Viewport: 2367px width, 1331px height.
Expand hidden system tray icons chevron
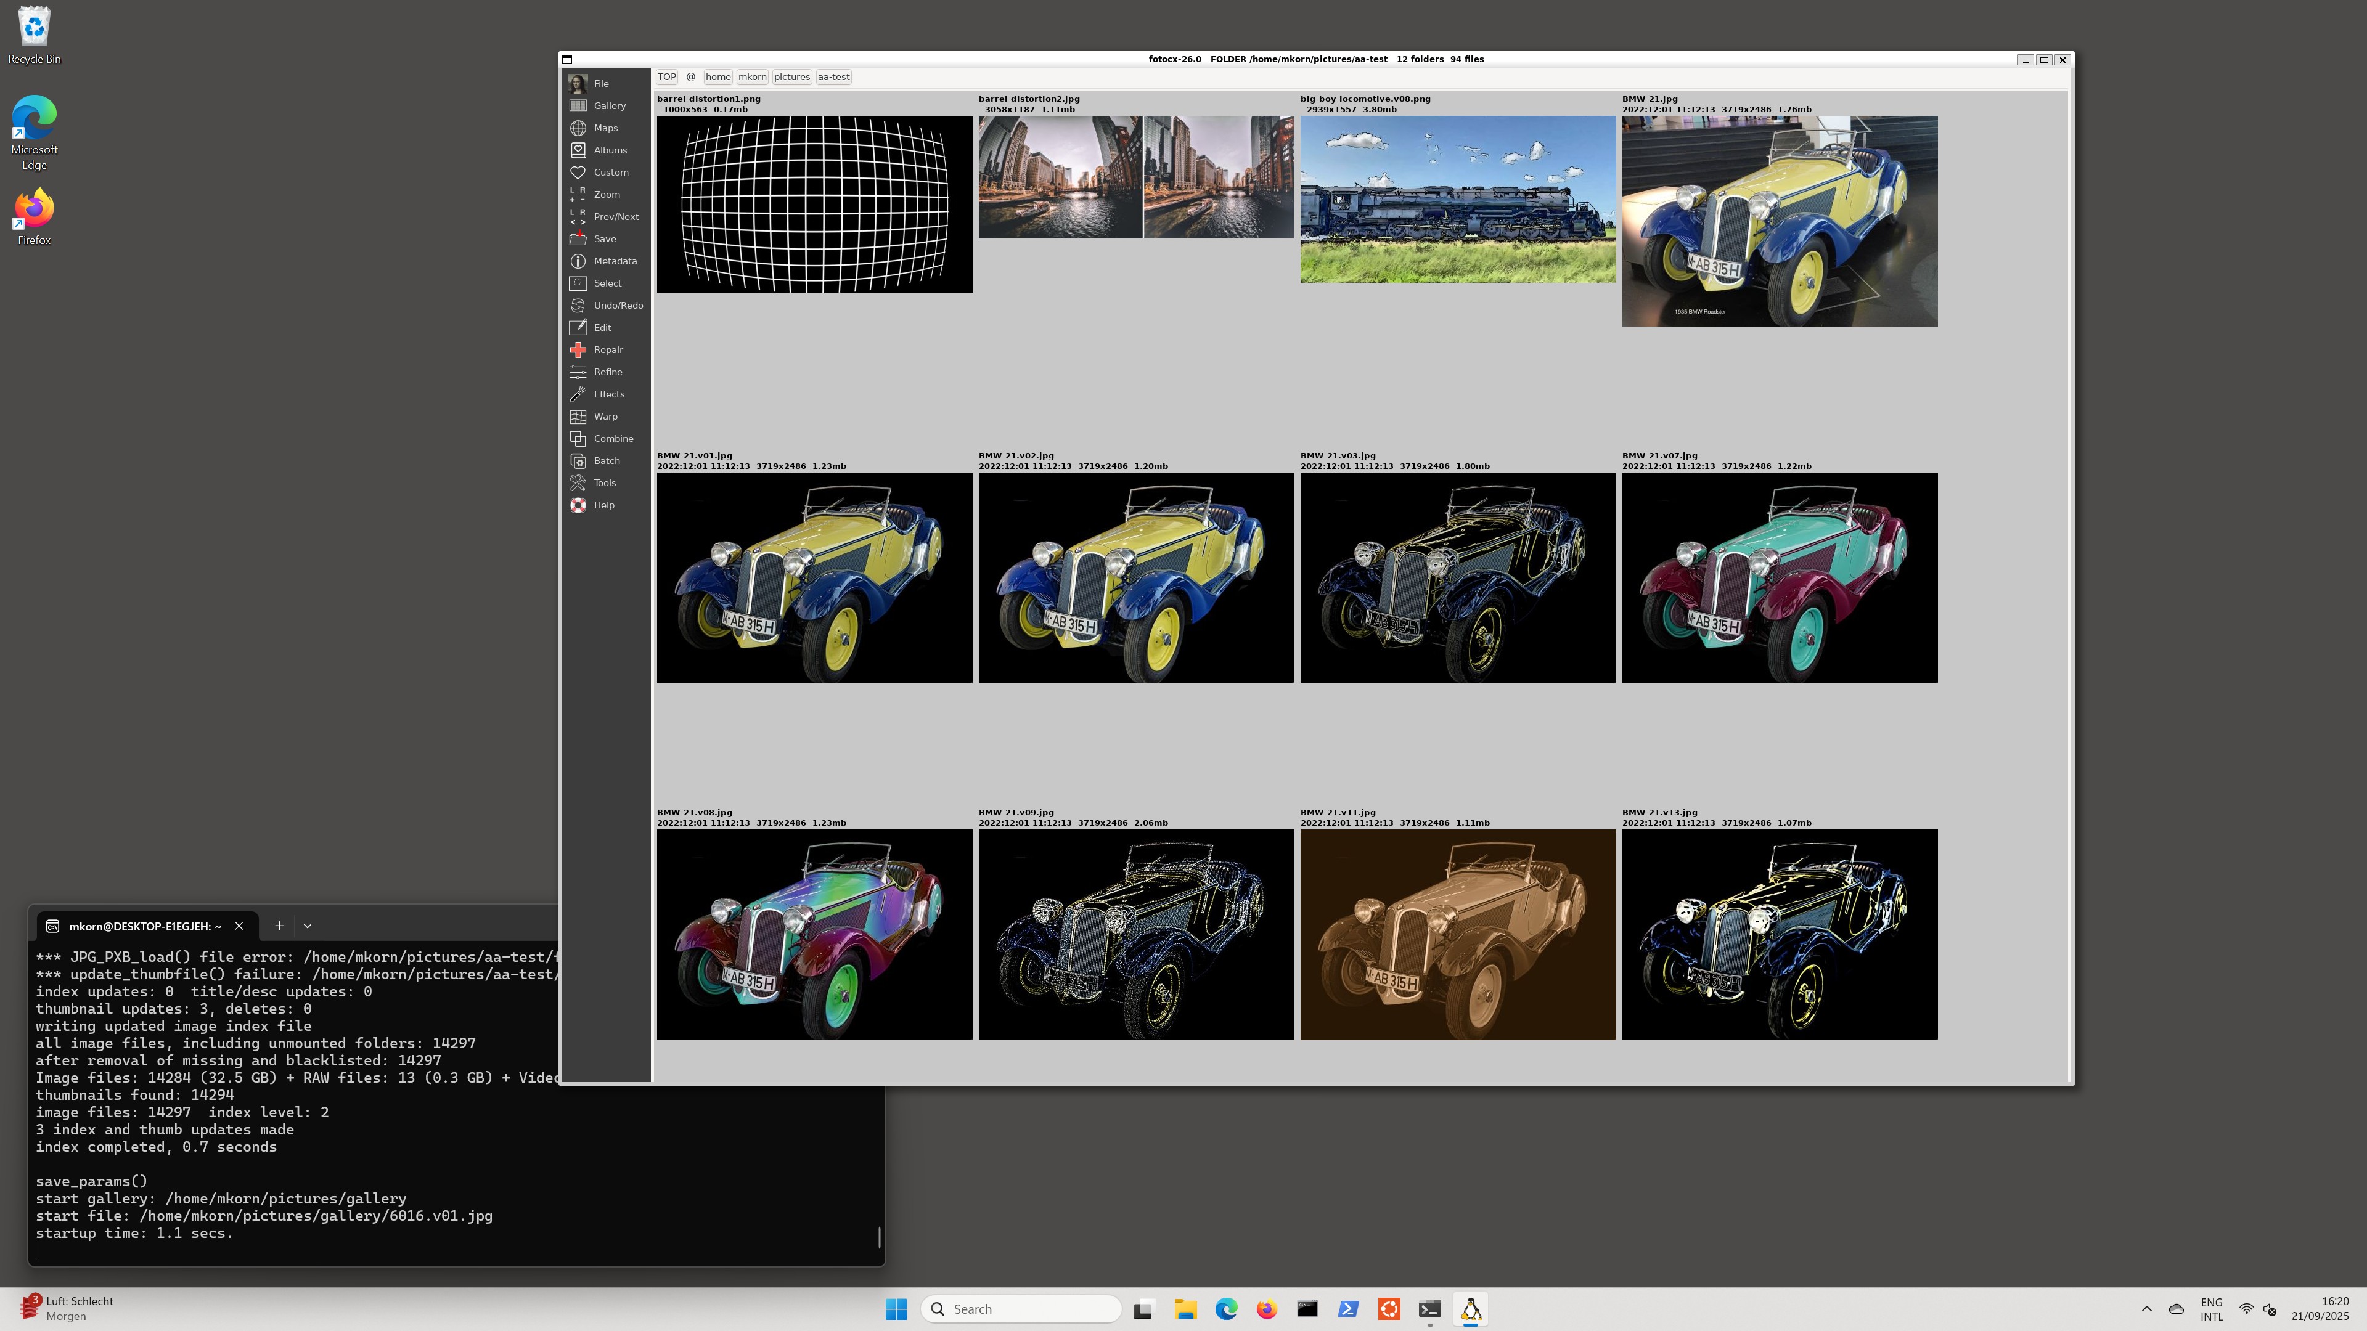(2146, 1309)
